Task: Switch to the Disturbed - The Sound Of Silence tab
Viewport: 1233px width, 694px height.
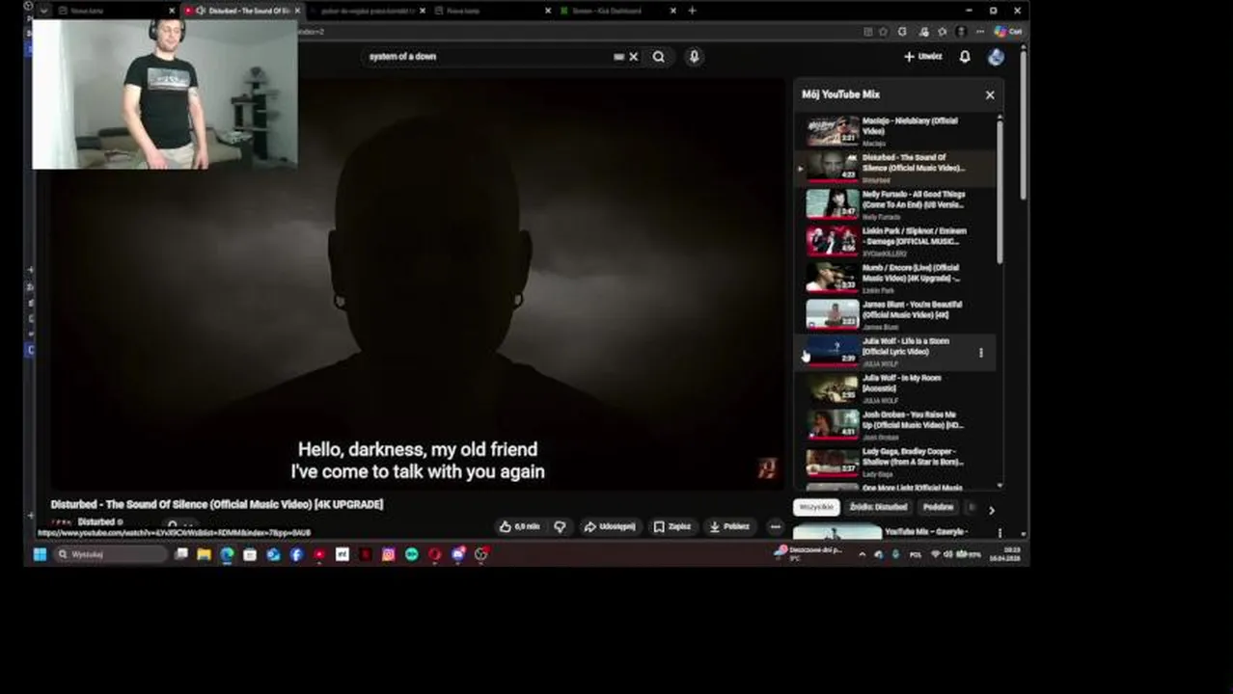Action: tap(241, 11)
